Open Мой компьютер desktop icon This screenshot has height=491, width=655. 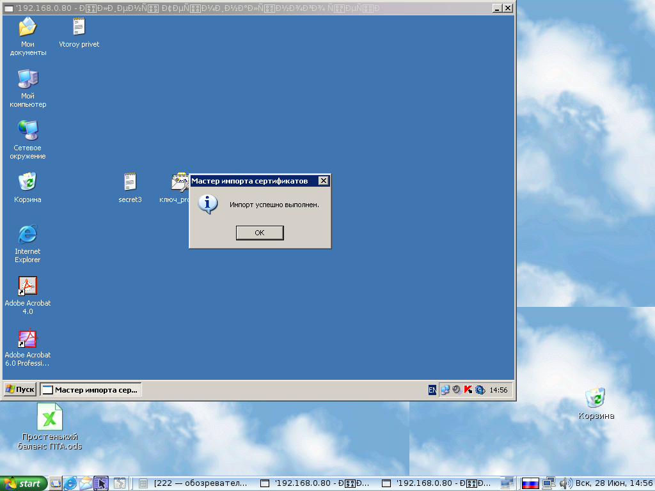(28, 80)
